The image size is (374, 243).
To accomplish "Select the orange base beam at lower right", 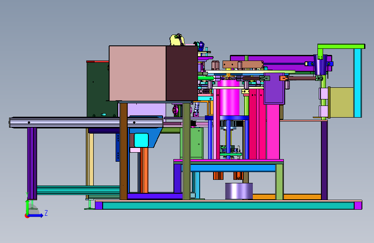I will coord(287,197).
